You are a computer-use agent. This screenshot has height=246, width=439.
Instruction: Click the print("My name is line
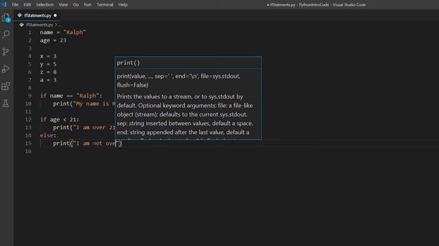pyautogui.click(x=84, y=104)
